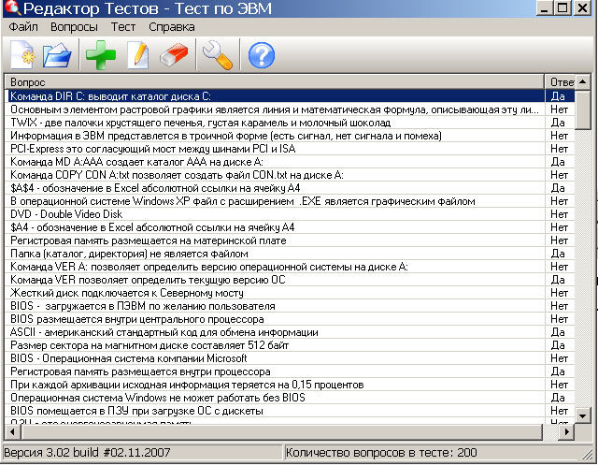Screen dimensions: 598x466
Task: Select row 'Команда COPY CON A:txt'
Action: click(x=290, y=175)
